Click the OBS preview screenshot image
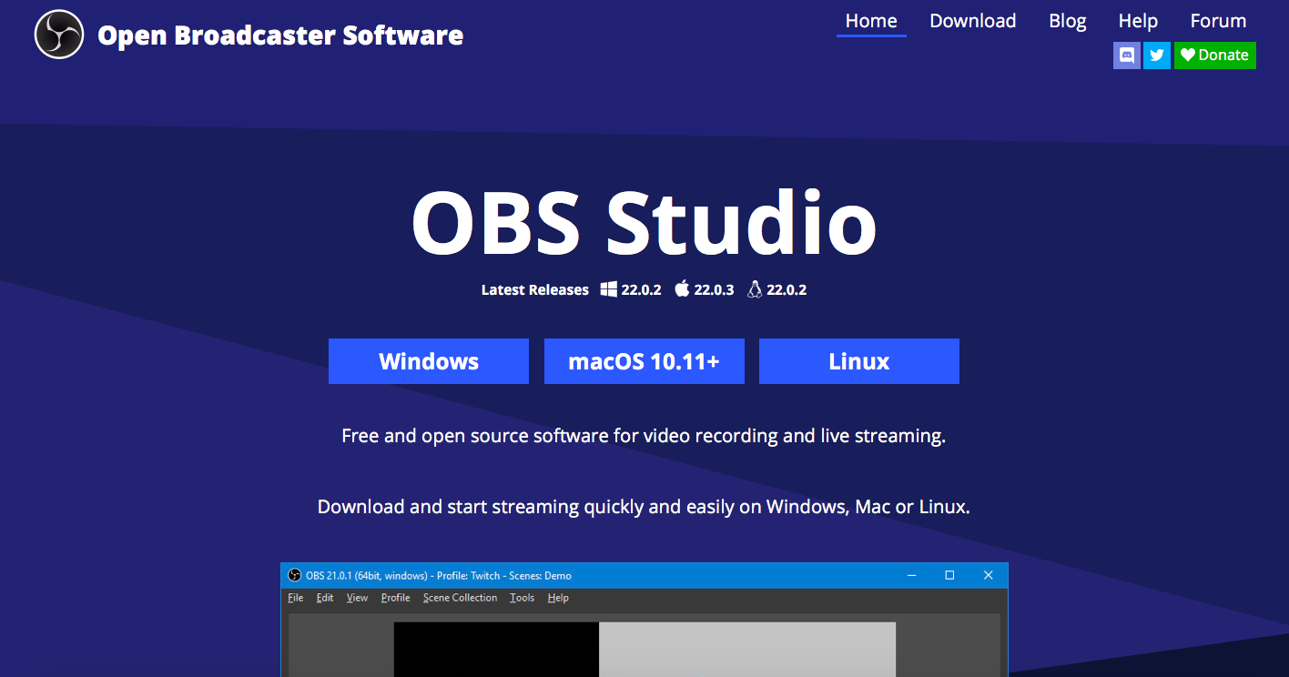This screenshot has height=677, width=1289. tap(644, 646)
